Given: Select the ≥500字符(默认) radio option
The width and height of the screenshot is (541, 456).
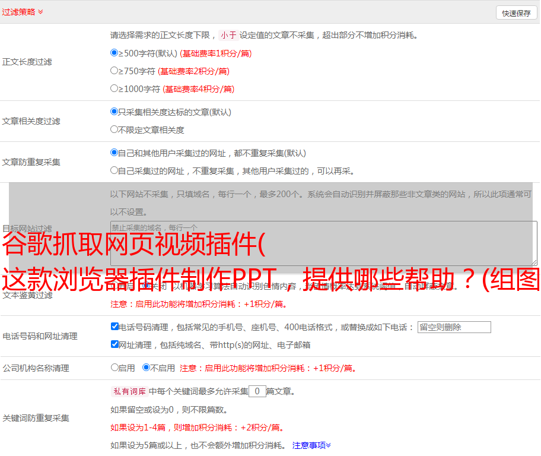Looking at the screenshot, I should [114, 53].
